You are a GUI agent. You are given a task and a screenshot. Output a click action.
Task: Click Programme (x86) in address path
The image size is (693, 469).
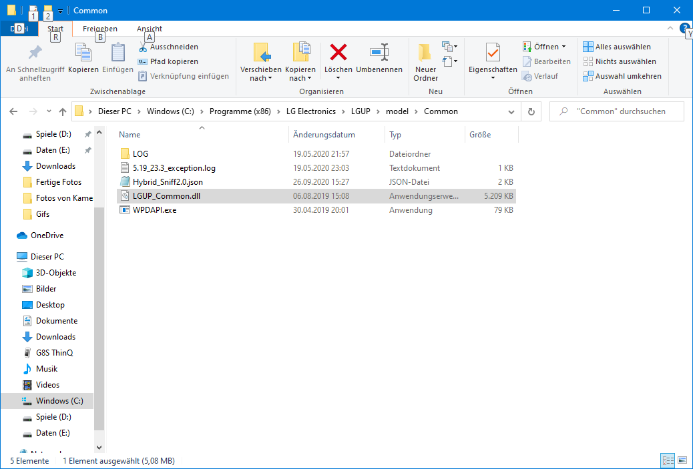pyautogui.click(x=240, y=111)
